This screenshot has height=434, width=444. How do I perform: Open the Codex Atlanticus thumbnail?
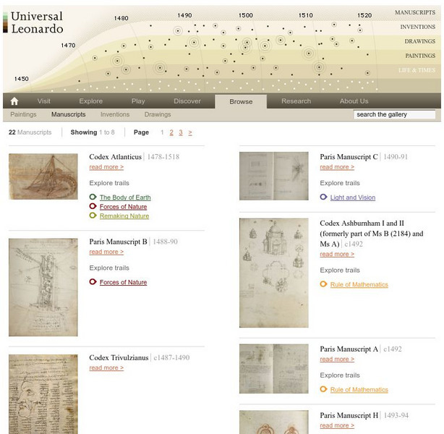tap(43, 176)
